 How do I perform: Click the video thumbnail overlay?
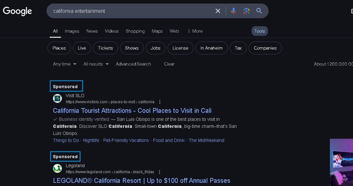[341, 162]
